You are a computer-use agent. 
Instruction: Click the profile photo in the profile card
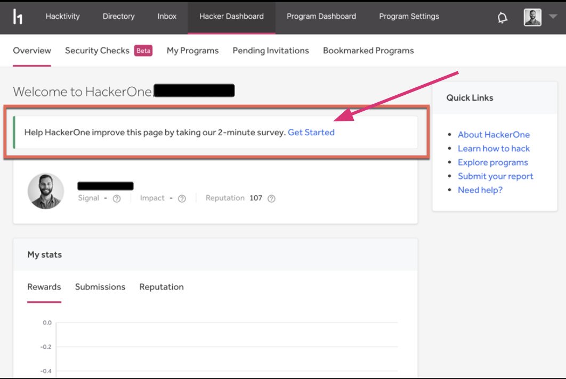(x=46, y=191)
